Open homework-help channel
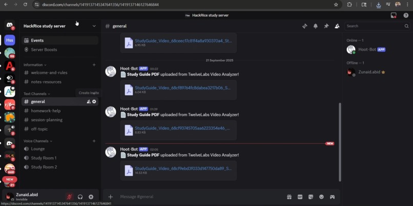 coord(60,110)
